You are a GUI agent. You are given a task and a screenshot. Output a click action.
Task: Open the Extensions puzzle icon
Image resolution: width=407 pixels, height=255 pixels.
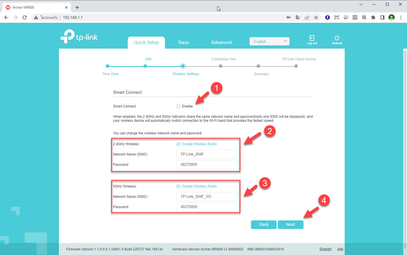click(373, 17)
